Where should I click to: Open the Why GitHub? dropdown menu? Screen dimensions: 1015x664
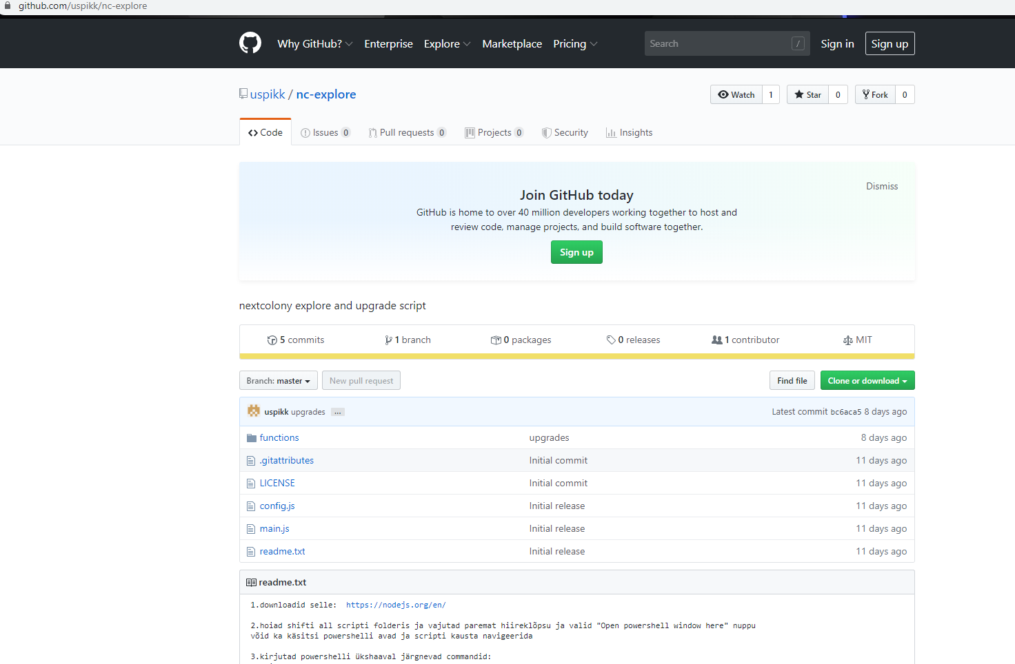point(315,43)
